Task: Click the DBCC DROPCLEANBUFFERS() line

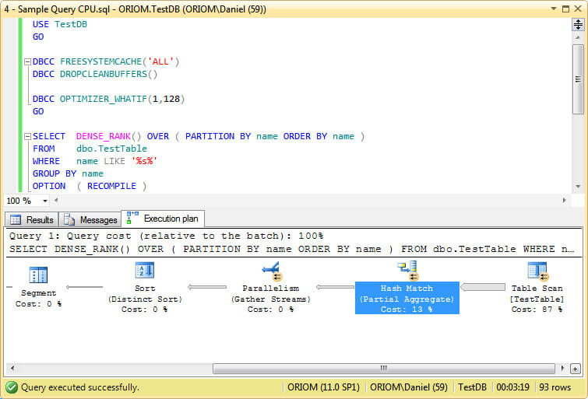Action: click(95, 74)
